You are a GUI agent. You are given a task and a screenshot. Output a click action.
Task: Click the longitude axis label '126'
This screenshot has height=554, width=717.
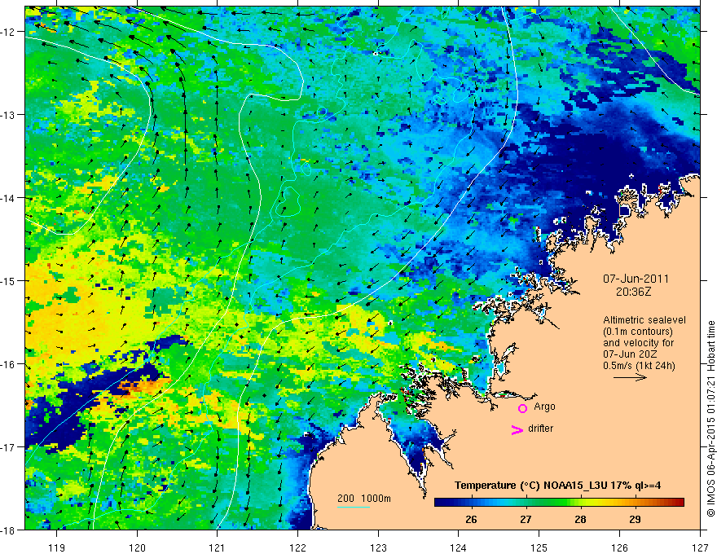[619, 547]
